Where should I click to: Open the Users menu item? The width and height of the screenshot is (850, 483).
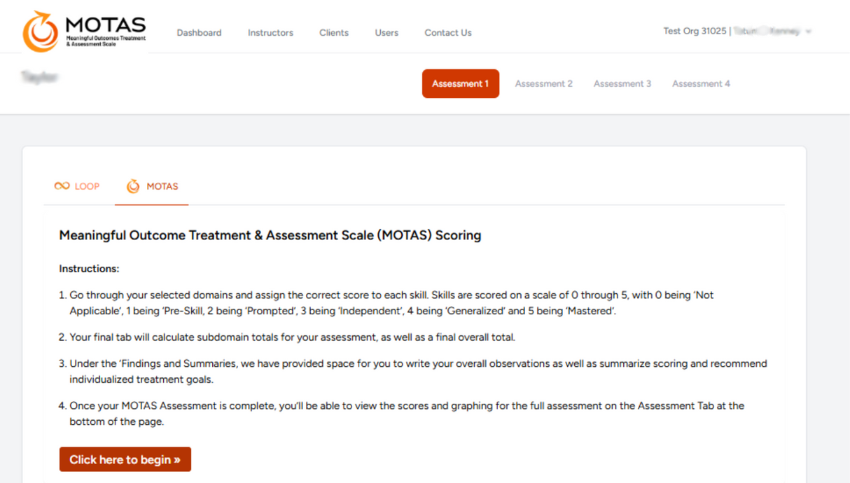(386, 33)
